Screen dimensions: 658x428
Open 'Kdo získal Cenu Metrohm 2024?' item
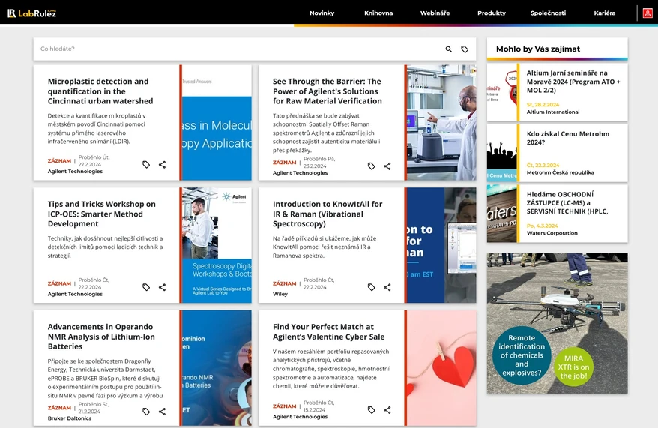tap(568, 138)
